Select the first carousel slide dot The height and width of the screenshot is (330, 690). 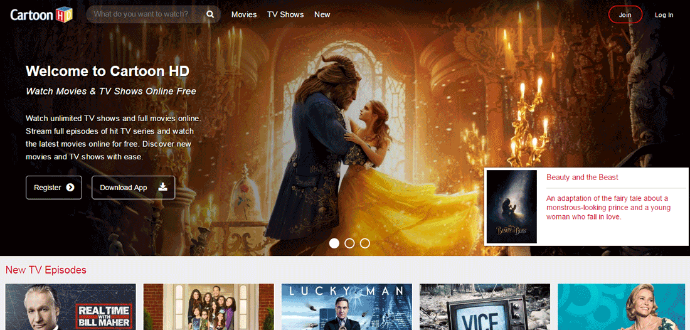[x=334, y=243]
